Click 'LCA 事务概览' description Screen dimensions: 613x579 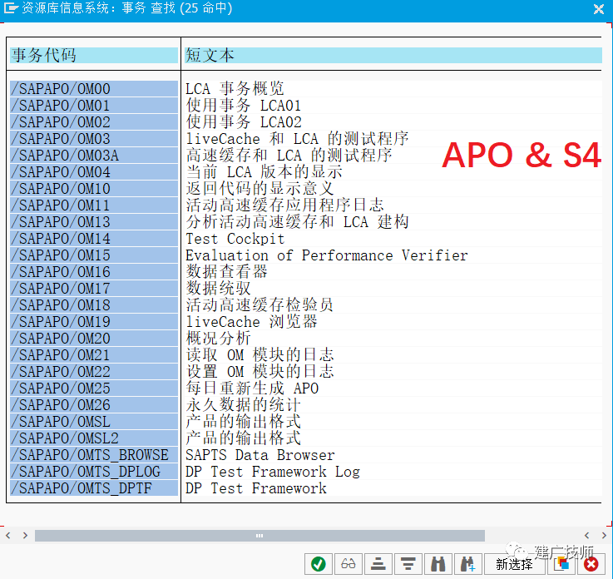point(235,89)
